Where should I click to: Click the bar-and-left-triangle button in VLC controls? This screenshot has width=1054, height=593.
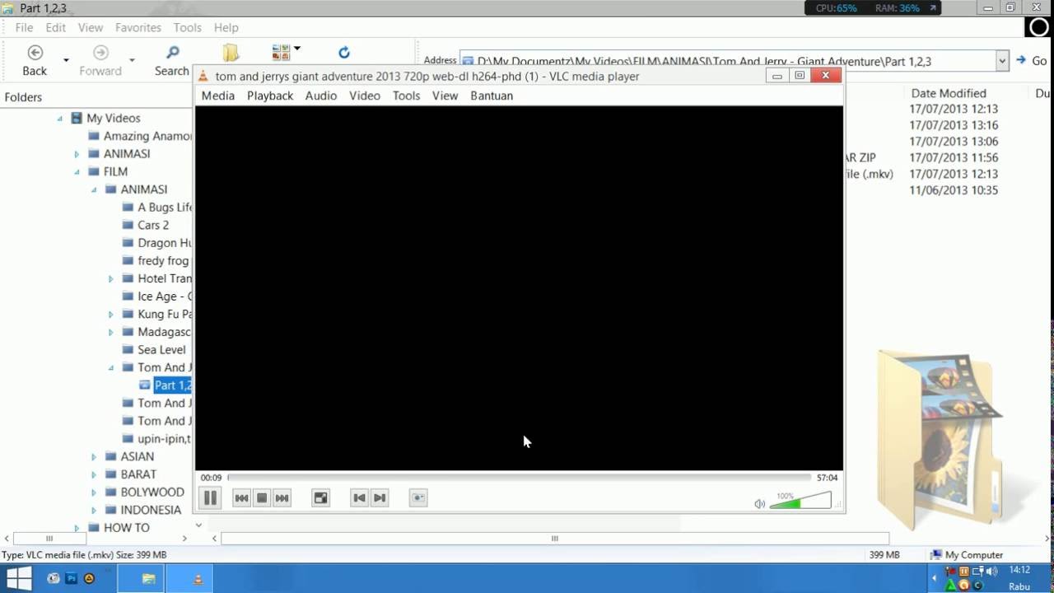point(359,497)
